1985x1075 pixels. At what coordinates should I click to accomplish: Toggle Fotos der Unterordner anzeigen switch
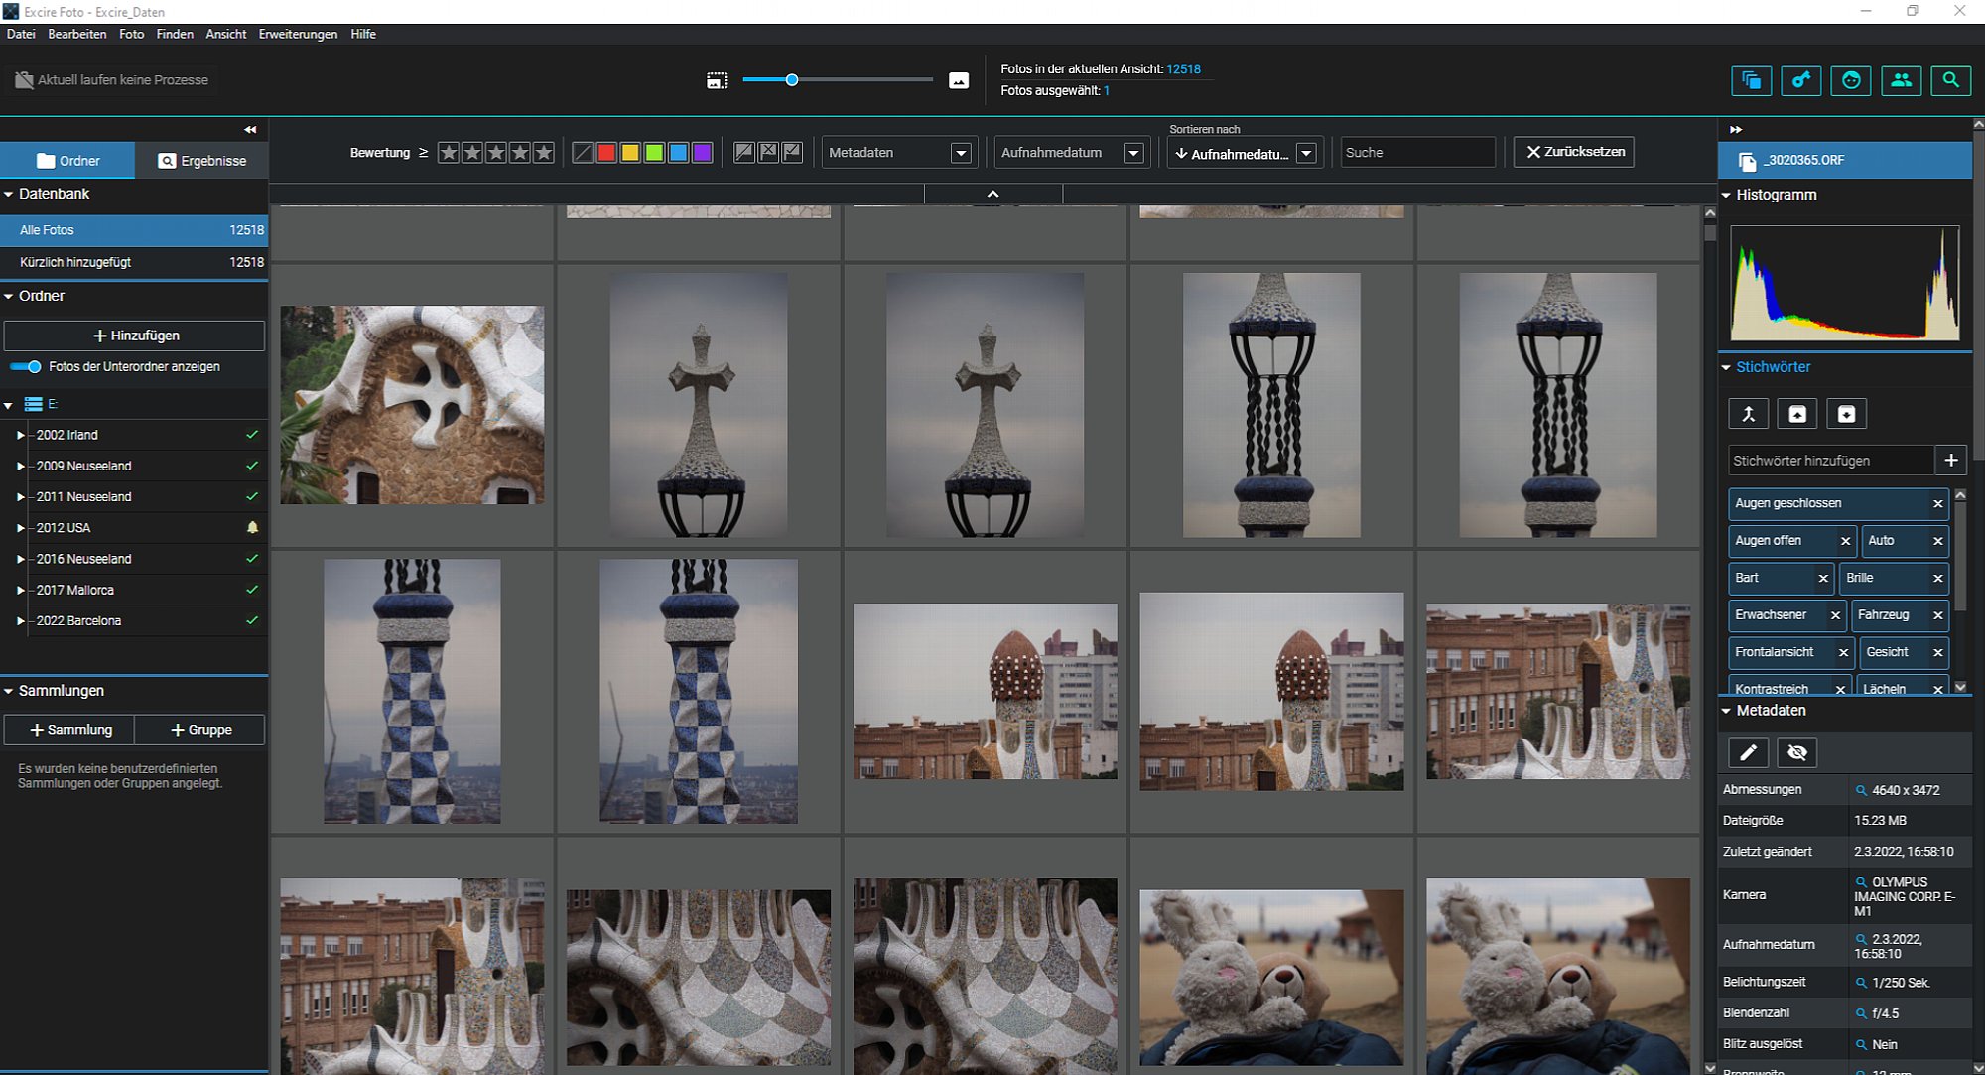point(26,367)
